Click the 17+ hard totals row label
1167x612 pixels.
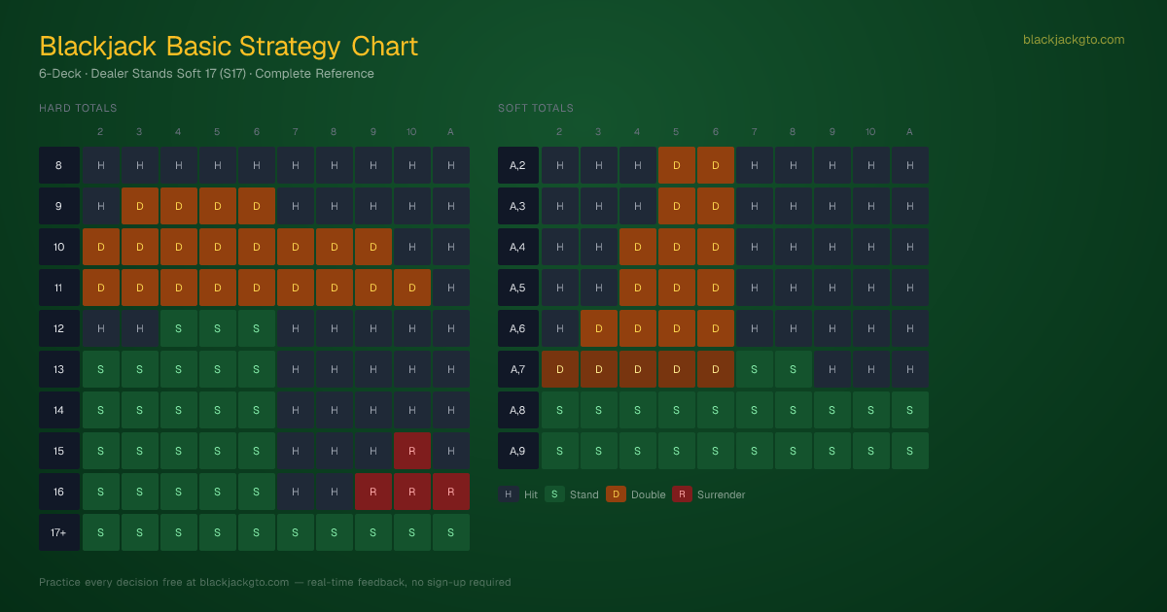tap(58, 532)
